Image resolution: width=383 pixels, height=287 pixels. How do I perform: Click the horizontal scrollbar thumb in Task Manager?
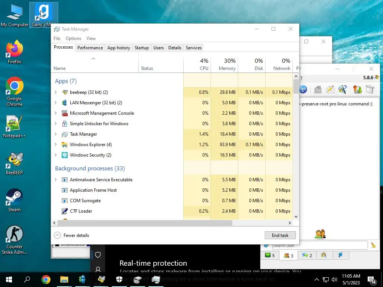(x=145, y=223)
